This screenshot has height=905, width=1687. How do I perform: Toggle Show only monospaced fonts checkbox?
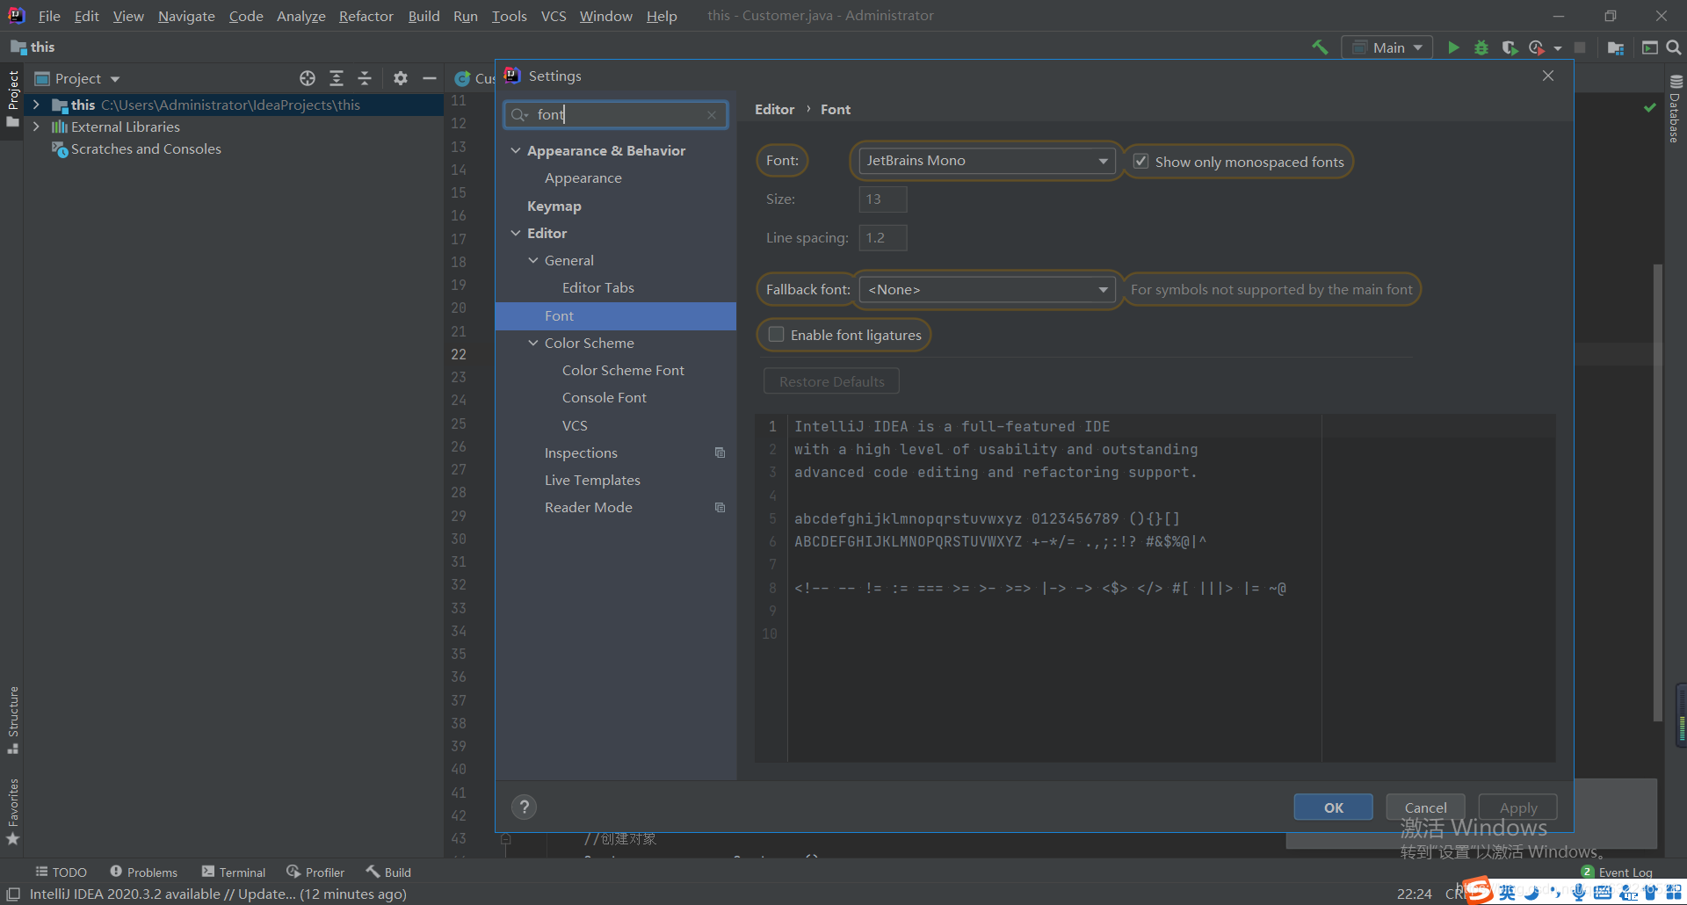point(1140,161)
